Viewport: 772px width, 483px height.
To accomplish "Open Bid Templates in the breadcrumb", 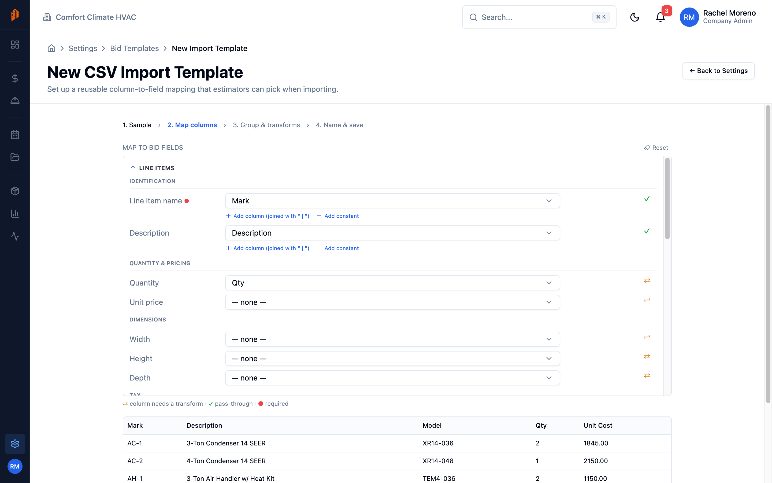I will point(134,48).
